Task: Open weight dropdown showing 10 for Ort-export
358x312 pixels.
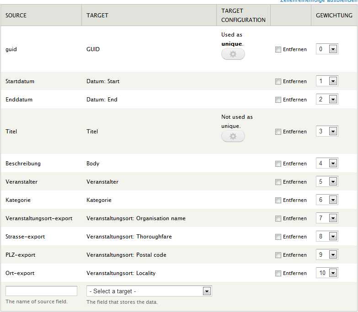Action: coord(327,273)
